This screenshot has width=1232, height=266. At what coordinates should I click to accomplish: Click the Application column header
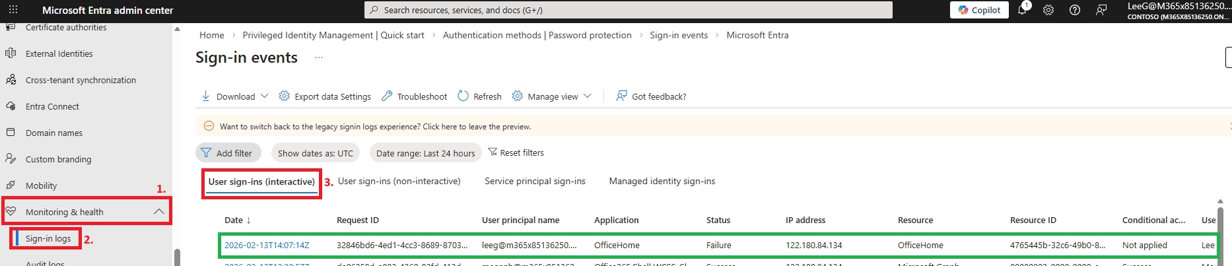point(617,220)
